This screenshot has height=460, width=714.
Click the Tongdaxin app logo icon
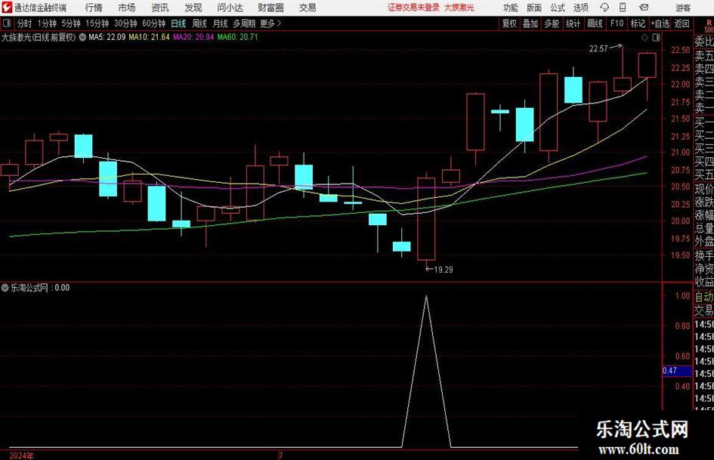(7, 8)
